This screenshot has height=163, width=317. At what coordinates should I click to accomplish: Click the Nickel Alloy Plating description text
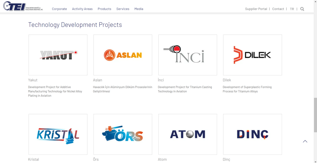tap(55, 91)
